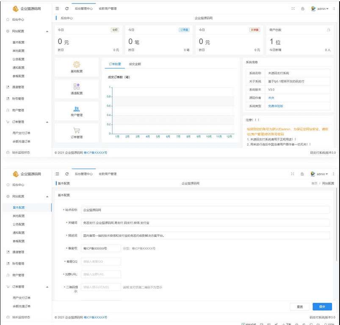Screen dimensions: 340x325
Task: Click the 基础配置 gear shortcut icon
Action: (77, 64)
